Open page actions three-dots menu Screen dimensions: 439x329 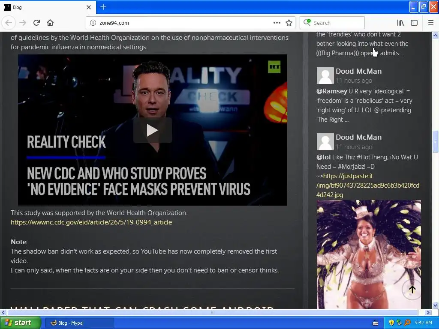(x=277, y=23)
